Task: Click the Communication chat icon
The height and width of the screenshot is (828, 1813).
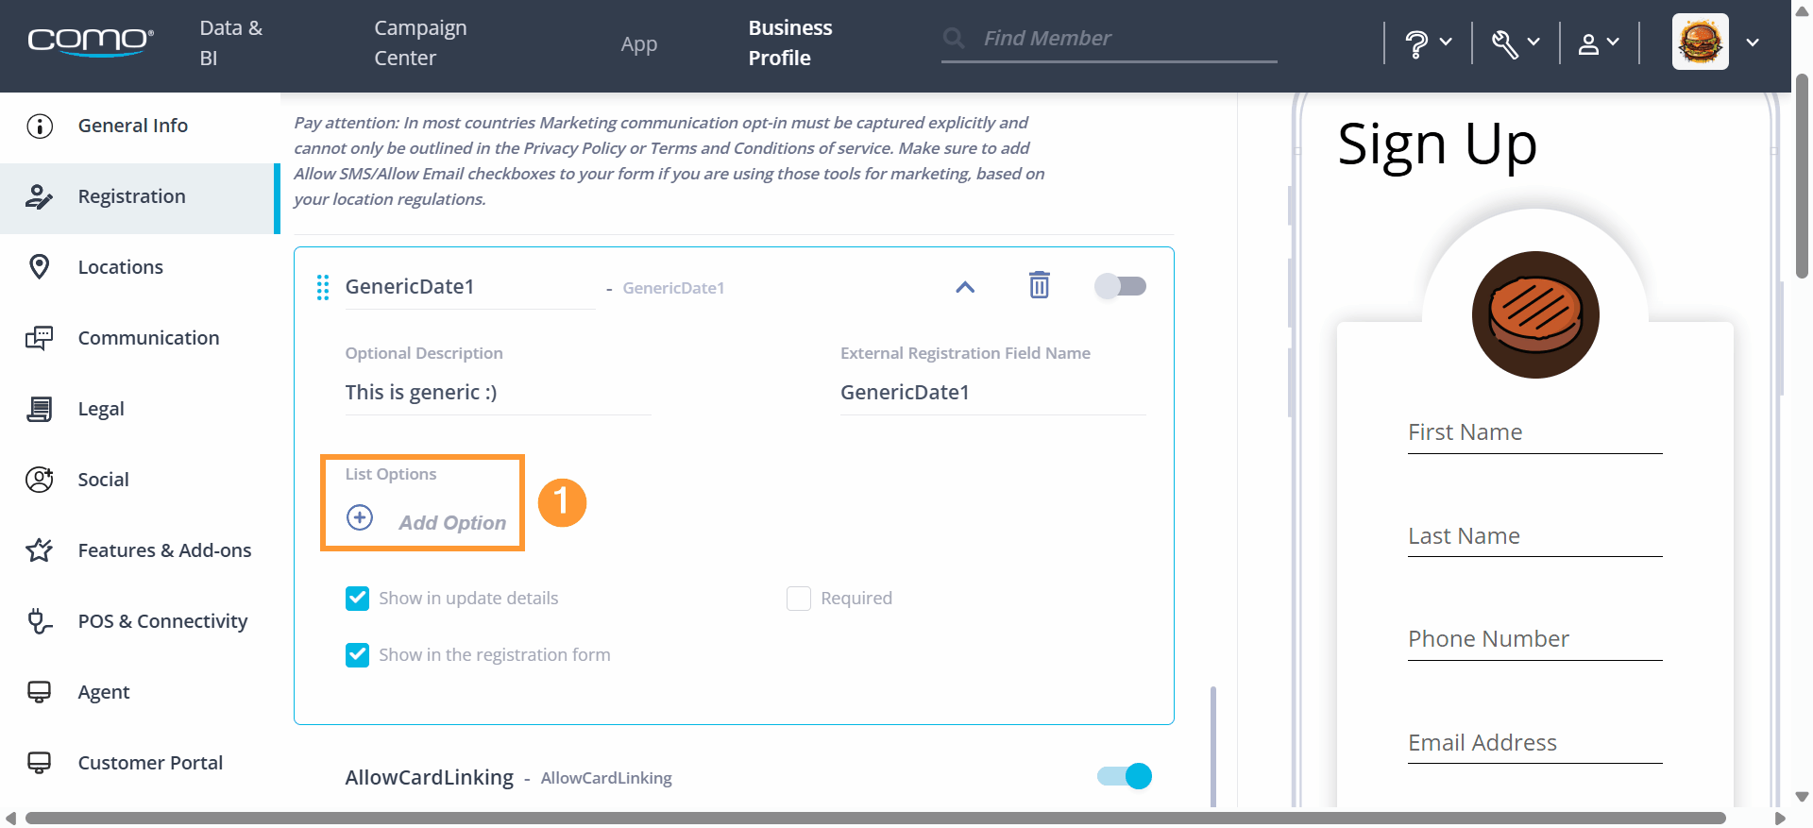Action: [x=40, y=338]
